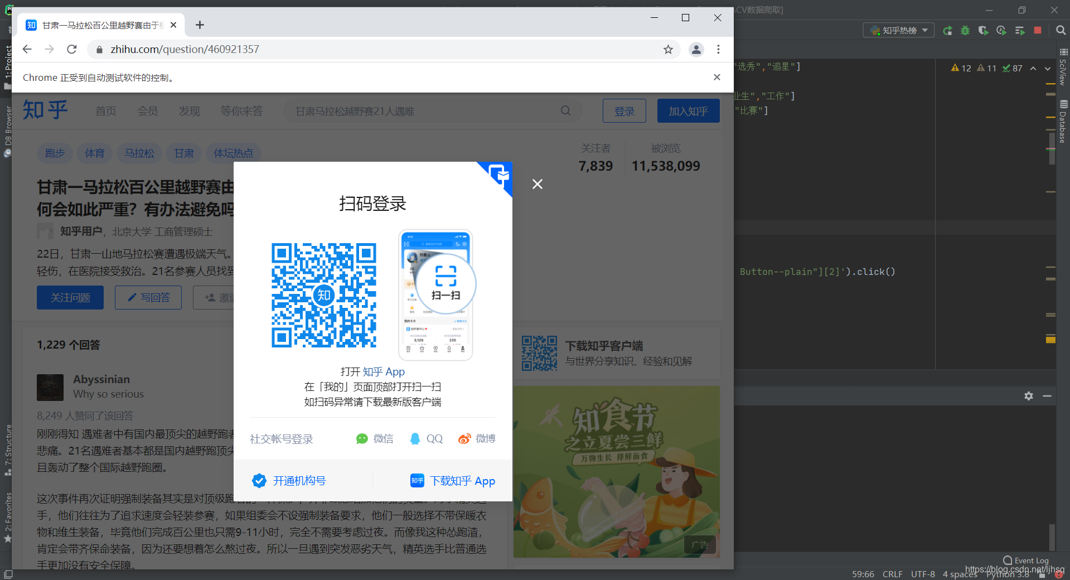Click the 登录 button

coord(624,111)
